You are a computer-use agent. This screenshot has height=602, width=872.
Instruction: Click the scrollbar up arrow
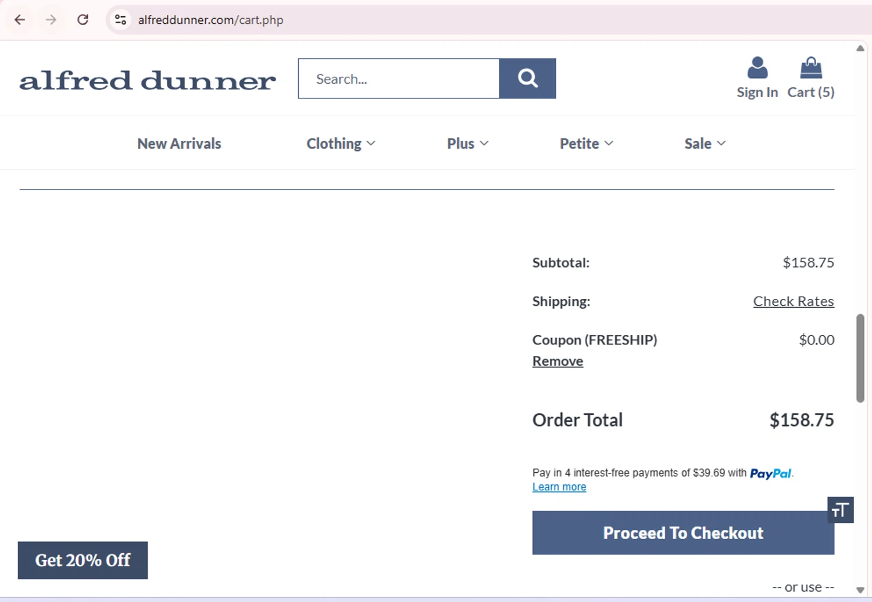pos(860,48)
